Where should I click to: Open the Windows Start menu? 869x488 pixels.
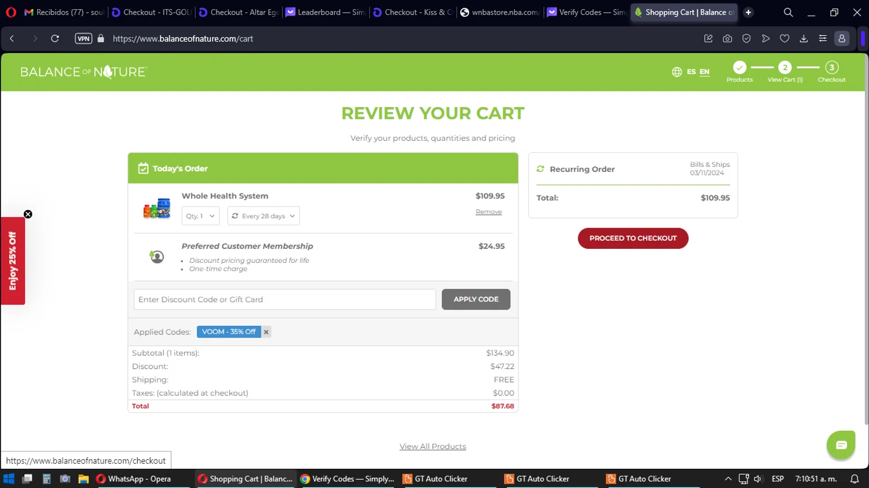coord(9,479)
